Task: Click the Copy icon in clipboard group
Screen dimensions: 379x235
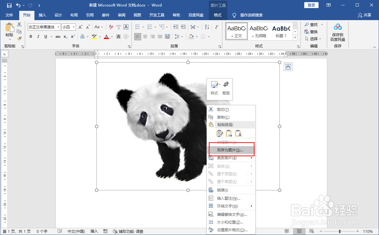Action: click(19, 32)
